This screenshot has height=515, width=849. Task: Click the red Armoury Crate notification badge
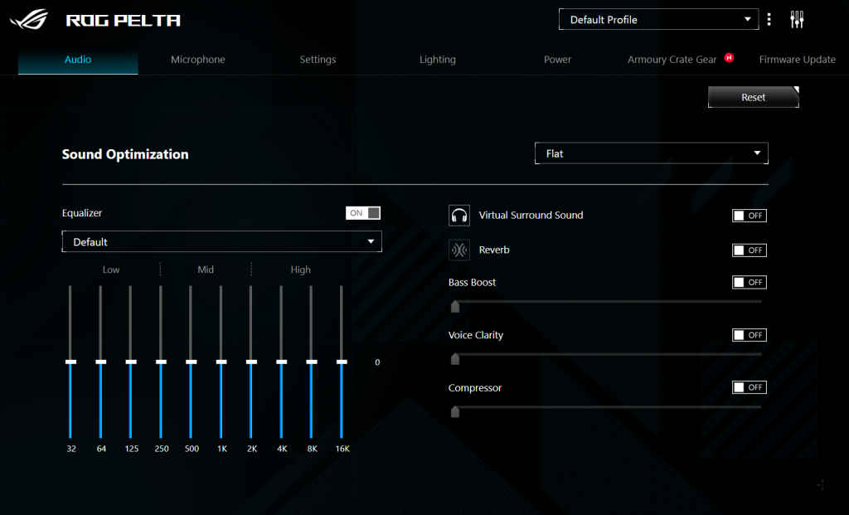click(x=729, y=58)
